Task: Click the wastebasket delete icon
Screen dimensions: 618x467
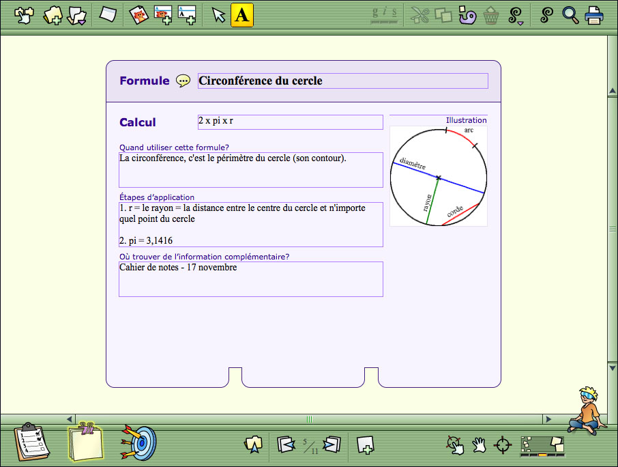Action: tap(491, 16)
